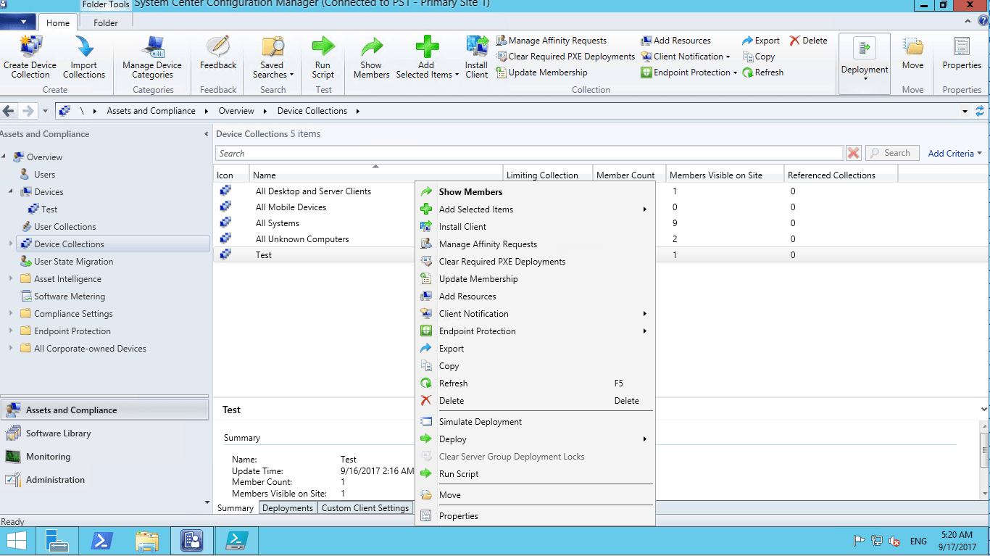
Task: Switch to the Folder ribbon tab
Action: pos(106,22)
